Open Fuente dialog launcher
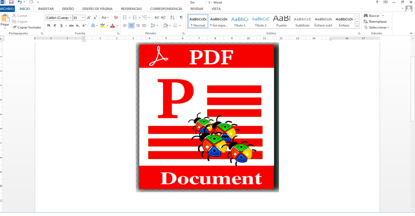415x216 pixels. point(118,33)
